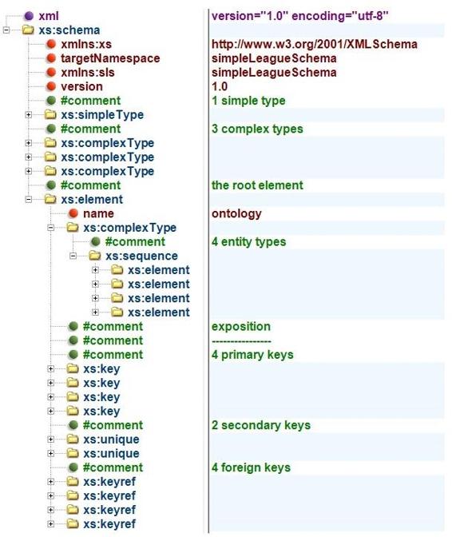The width and height of the screenshot is (452, 537).
Task: Select the 'exposition' comment value
Action: pyautogui.click(x=241, y=326)
